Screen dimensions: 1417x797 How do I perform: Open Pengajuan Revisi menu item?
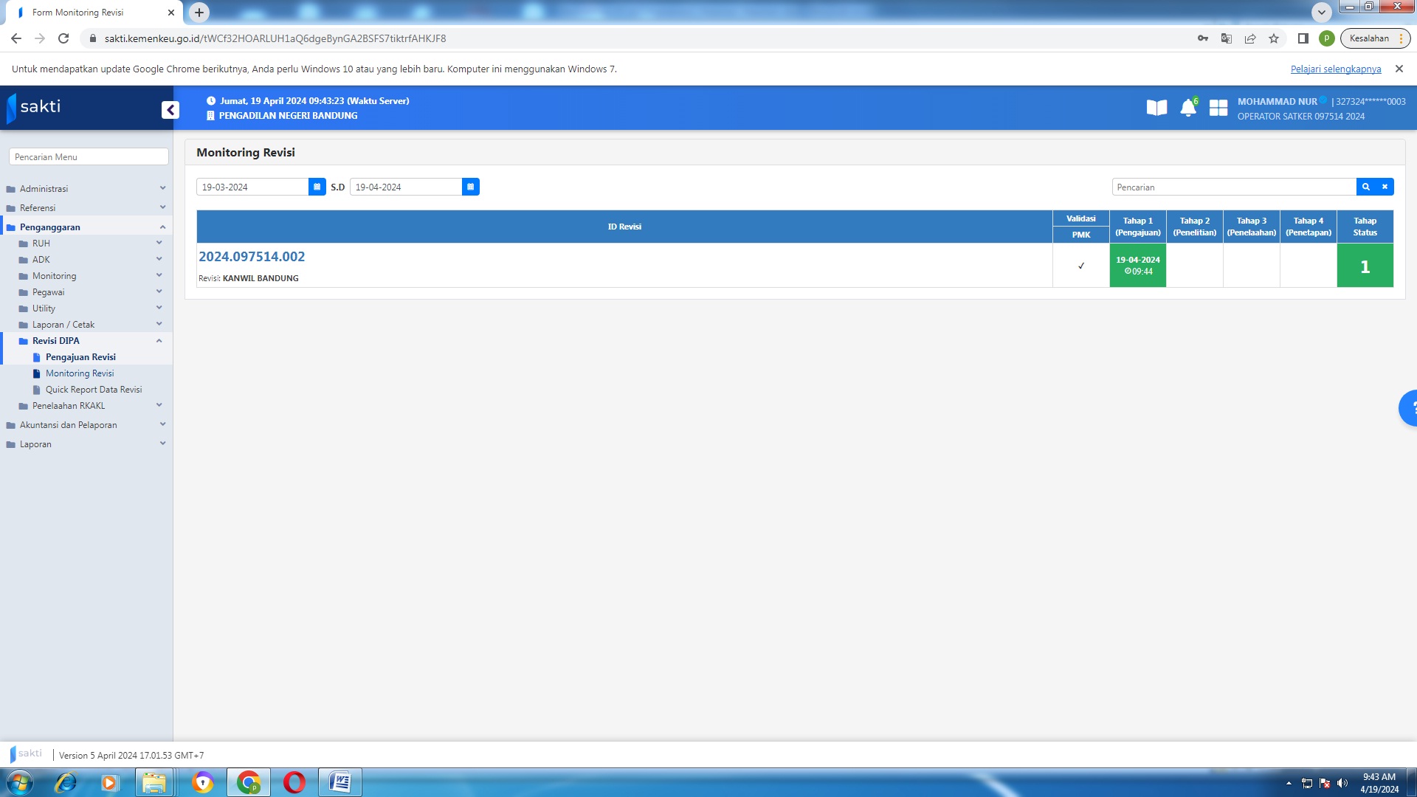(80, 357)
